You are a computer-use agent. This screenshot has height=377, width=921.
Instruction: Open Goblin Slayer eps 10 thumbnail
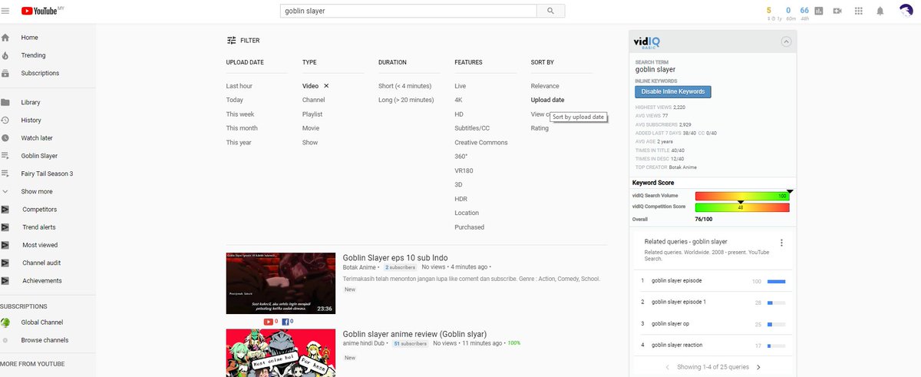click(x=281, y=283)
